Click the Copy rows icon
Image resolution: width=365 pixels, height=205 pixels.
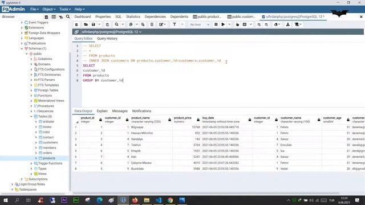click(131, 24)
